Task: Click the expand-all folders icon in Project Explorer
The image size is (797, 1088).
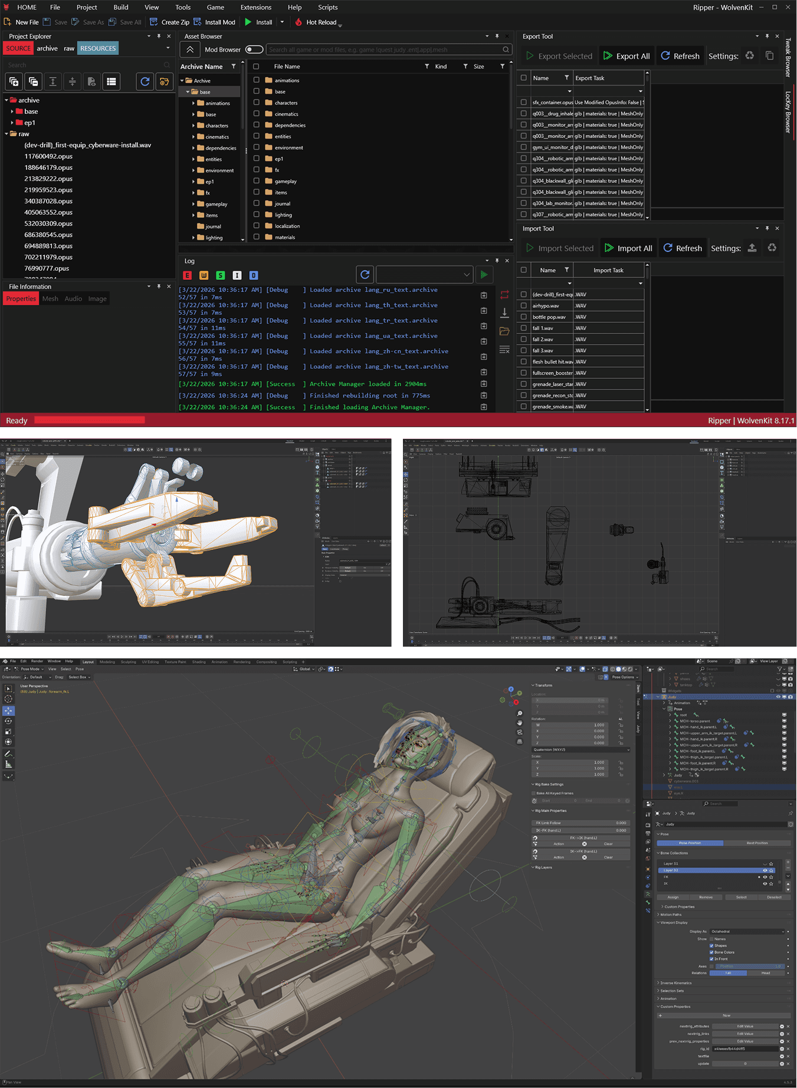Action: [x=14, y=81]
